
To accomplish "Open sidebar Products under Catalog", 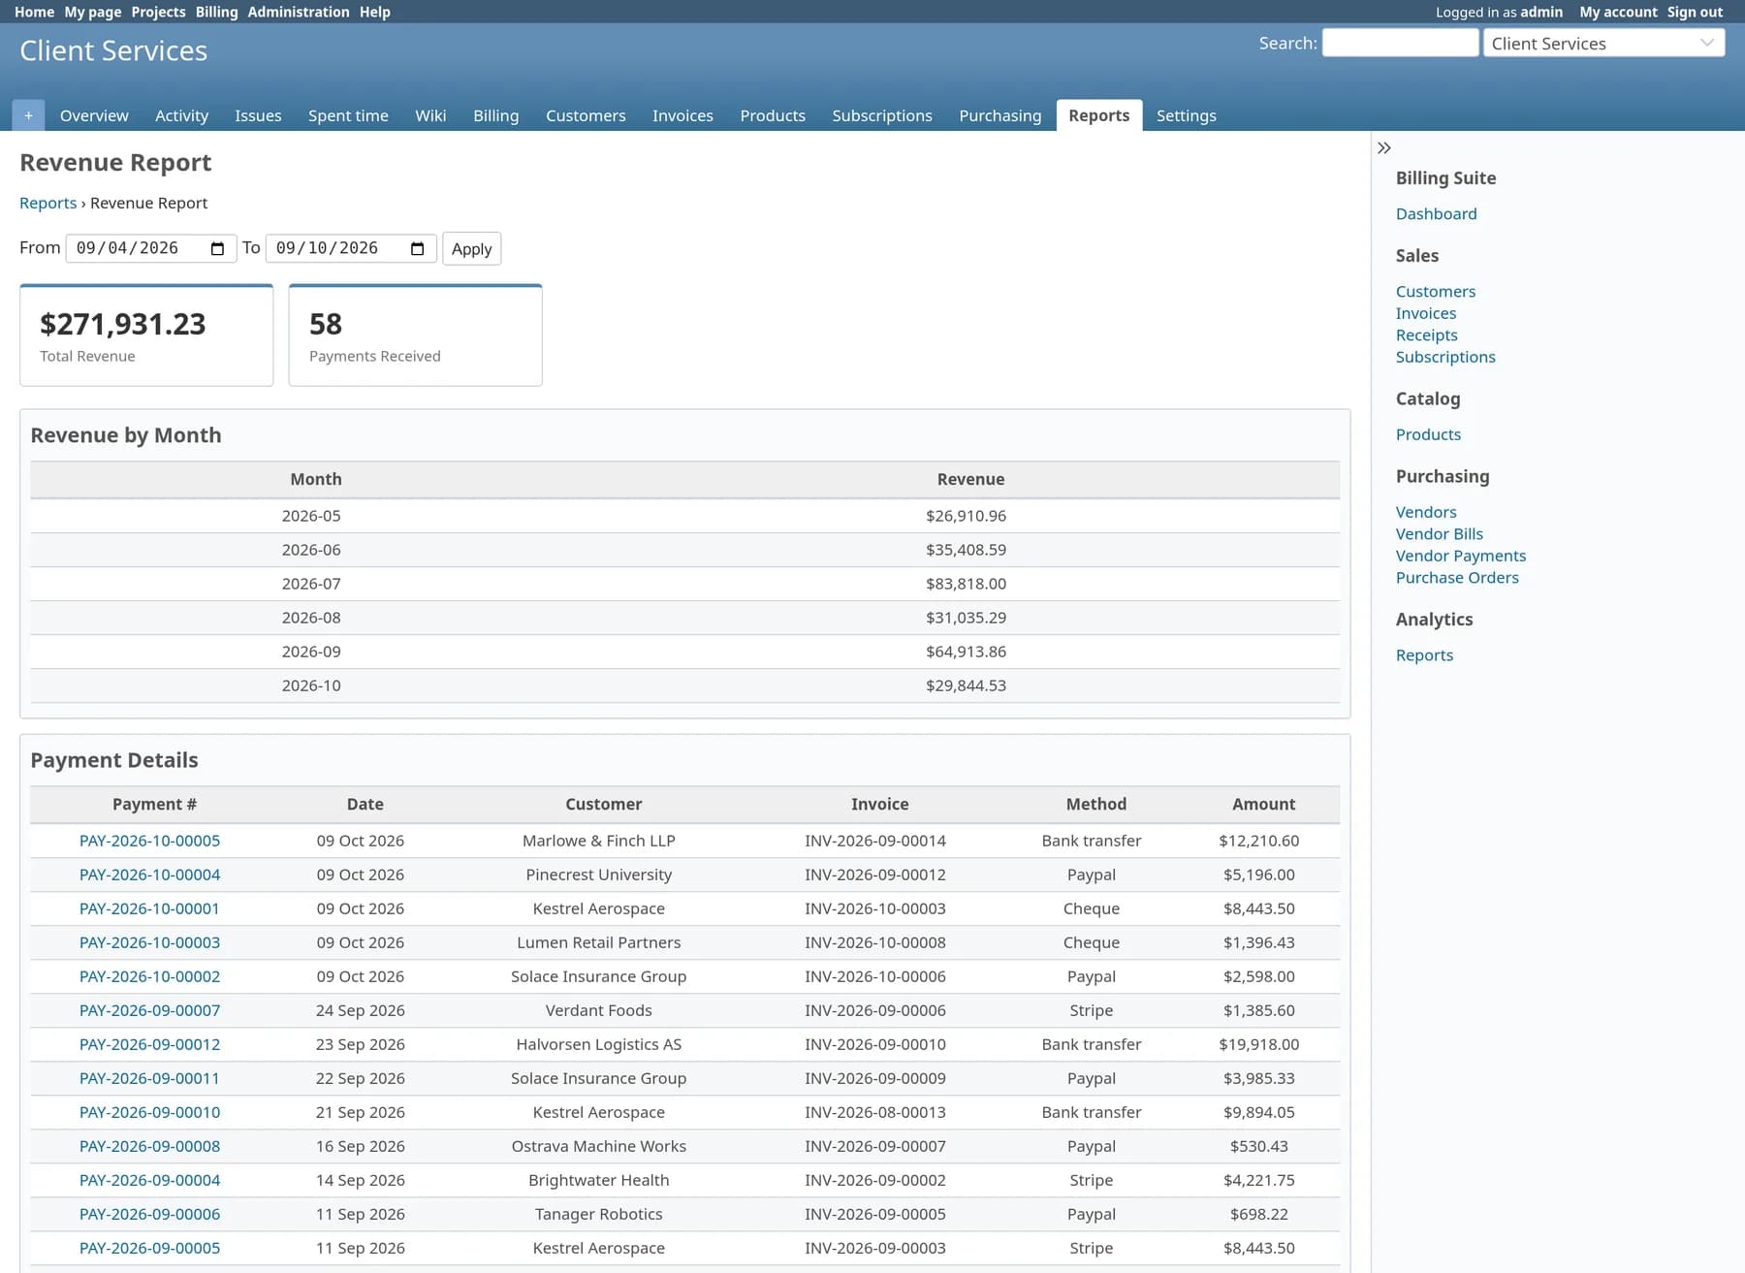I will [x=1428, y=434].
